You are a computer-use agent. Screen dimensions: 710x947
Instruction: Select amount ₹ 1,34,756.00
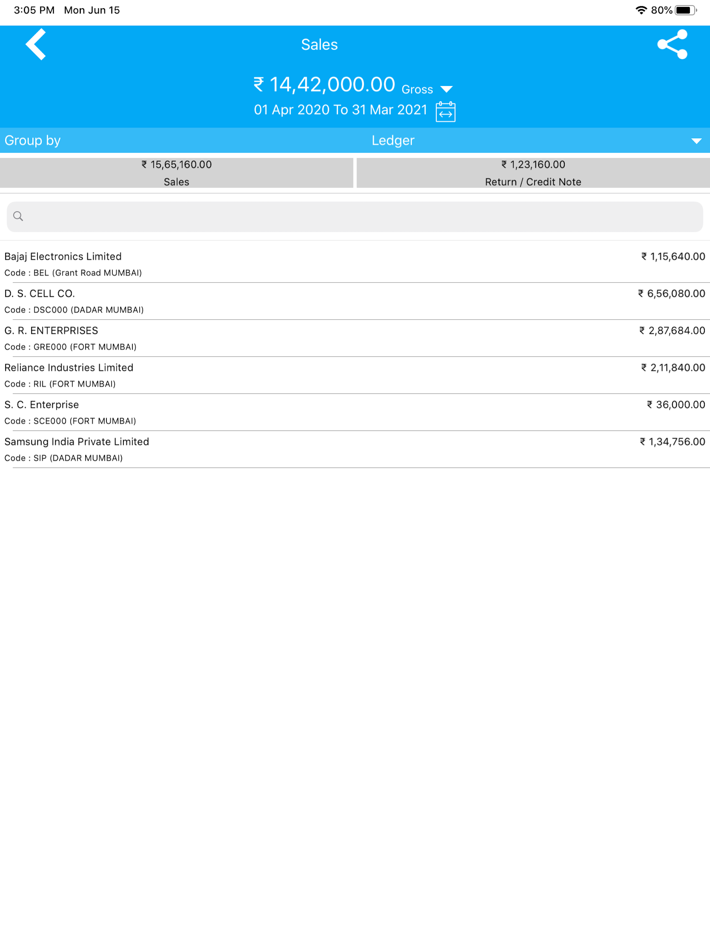[673, 442]
